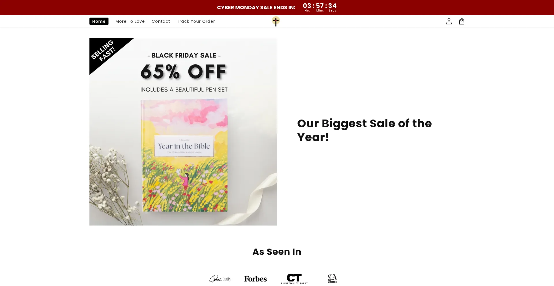The image size is (554, 286).
Task: Click the Oprah Daily logo
Action: [x=220, y=279]
